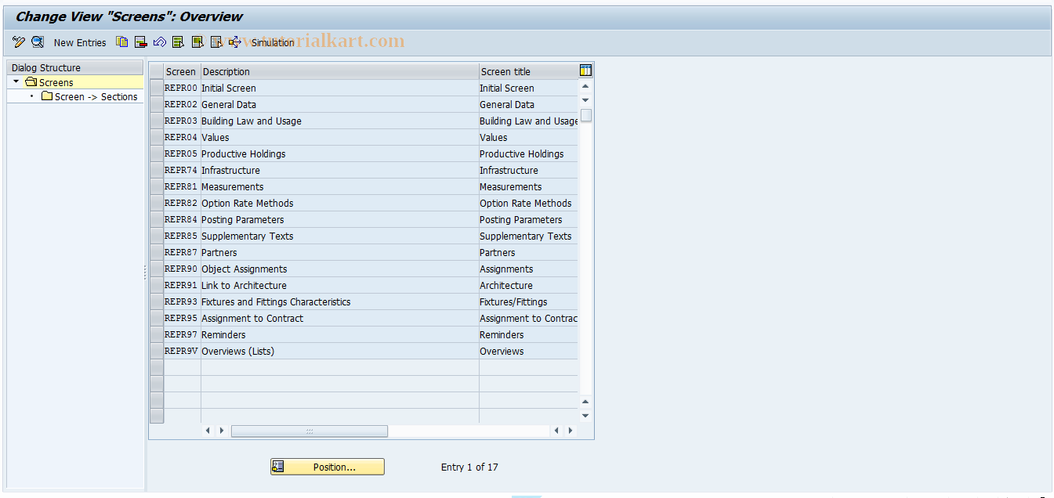Click the REPR97 screen code cell
This screenshot has height=498, width=1054.
pos(182,334)
